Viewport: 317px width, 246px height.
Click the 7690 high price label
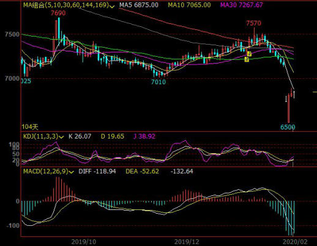click(58, 13)
